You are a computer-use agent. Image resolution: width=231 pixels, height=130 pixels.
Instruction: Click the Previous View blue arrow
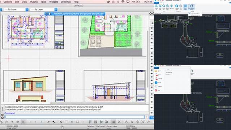pyautogui.click(x=177, y=6)
